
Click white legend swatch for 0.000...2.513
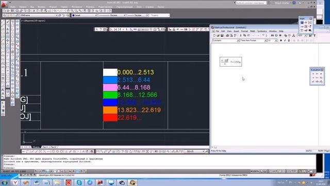coord(110,72)
